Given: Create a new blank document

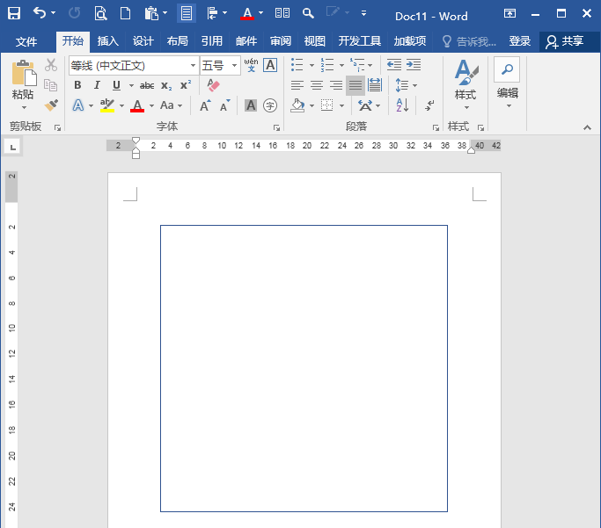Looking at the screenshot, I should [x=125, y=13].
